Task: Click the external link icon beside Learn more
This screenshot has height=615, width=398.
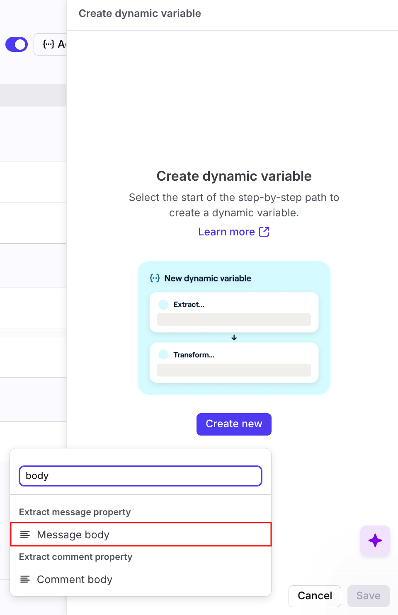Action: pyautogui.click(x=264, y=232)
